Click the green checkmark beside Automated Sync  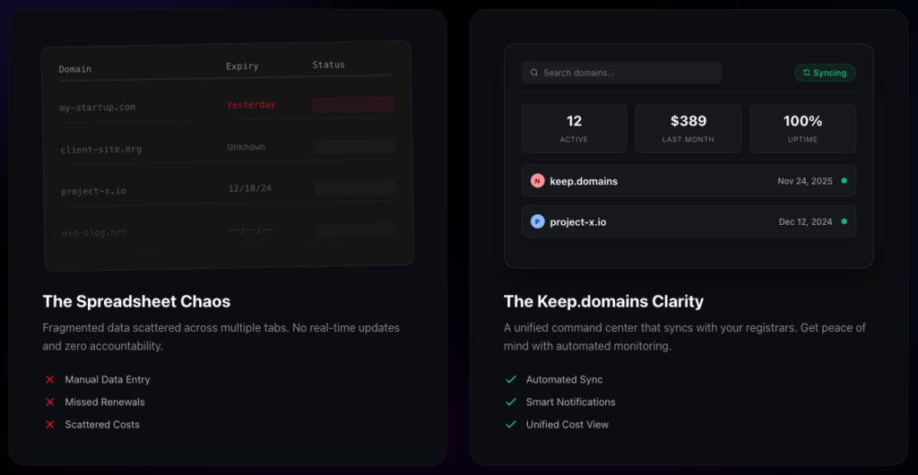(511, 380)
